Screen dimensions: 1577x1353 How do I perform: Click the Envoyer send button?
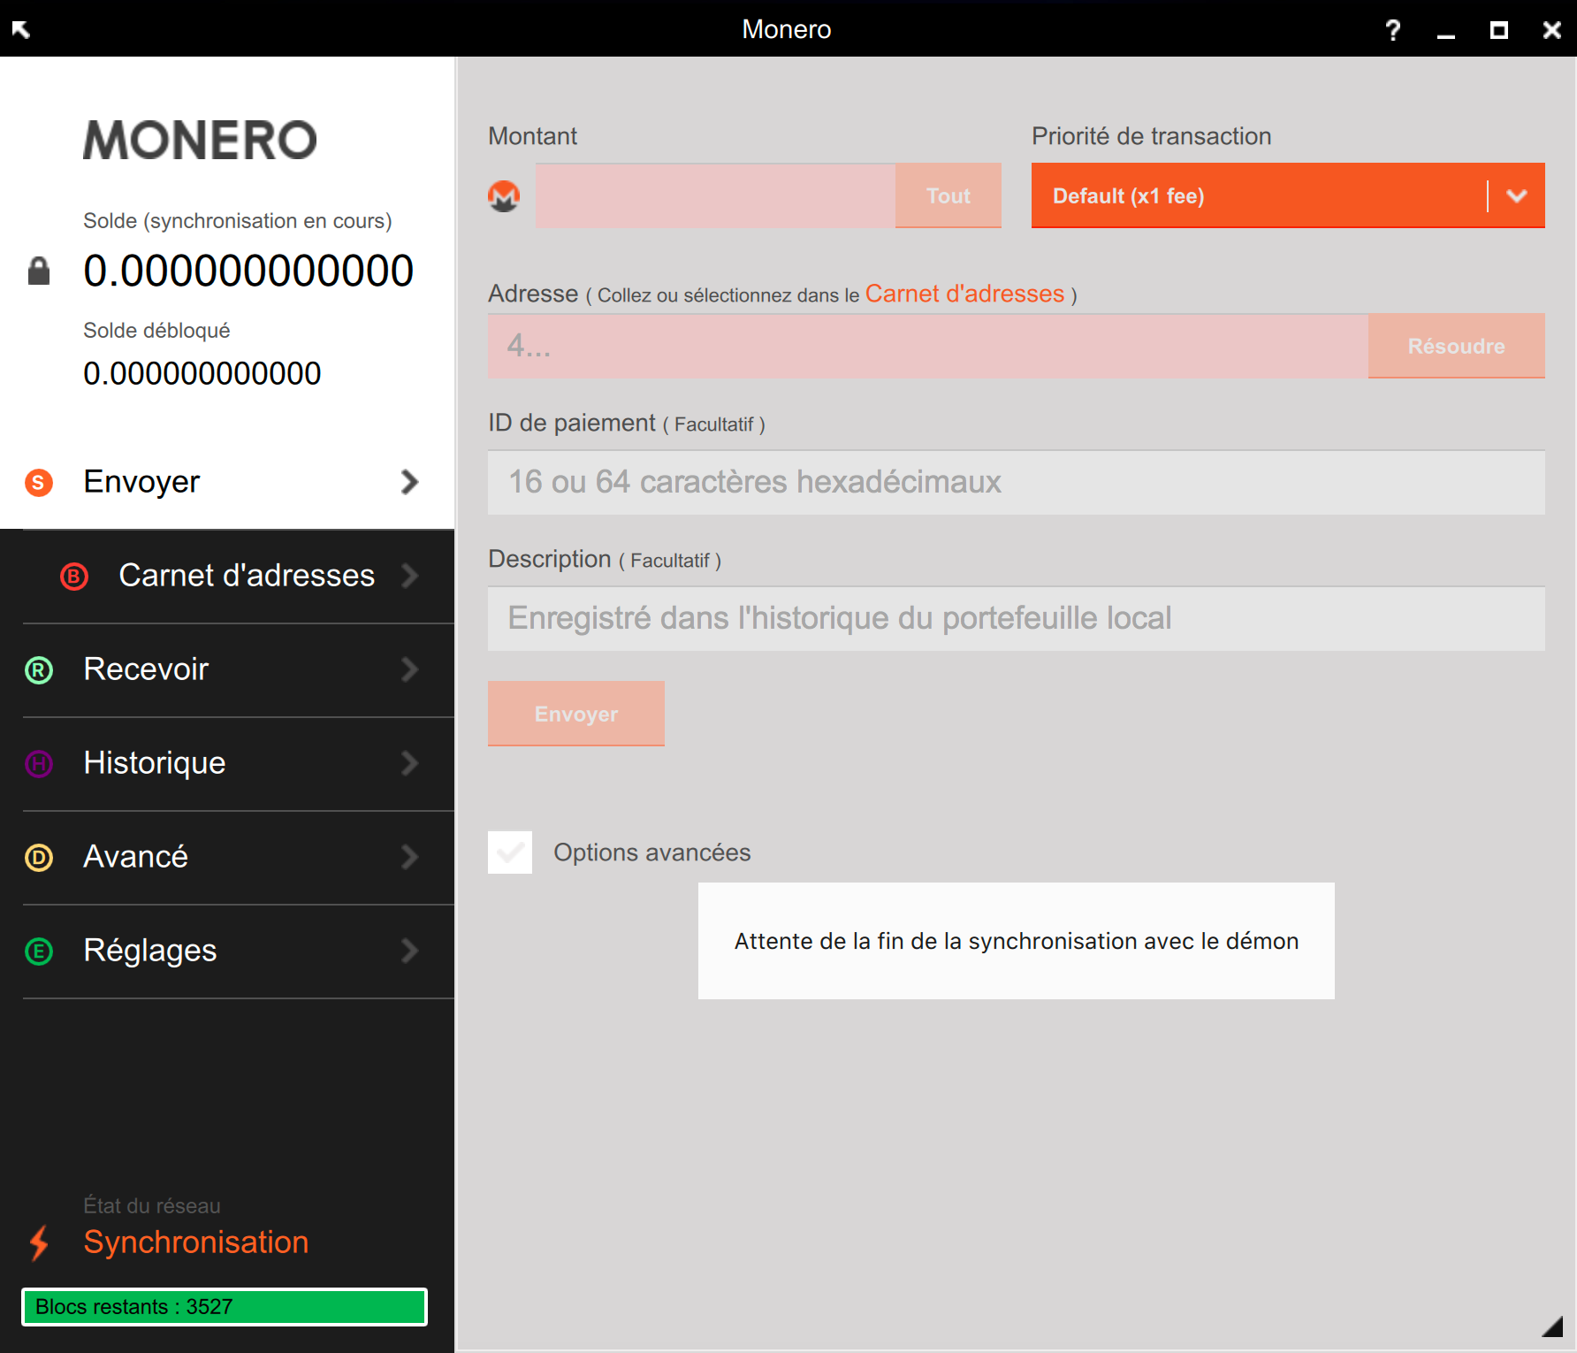576,714
